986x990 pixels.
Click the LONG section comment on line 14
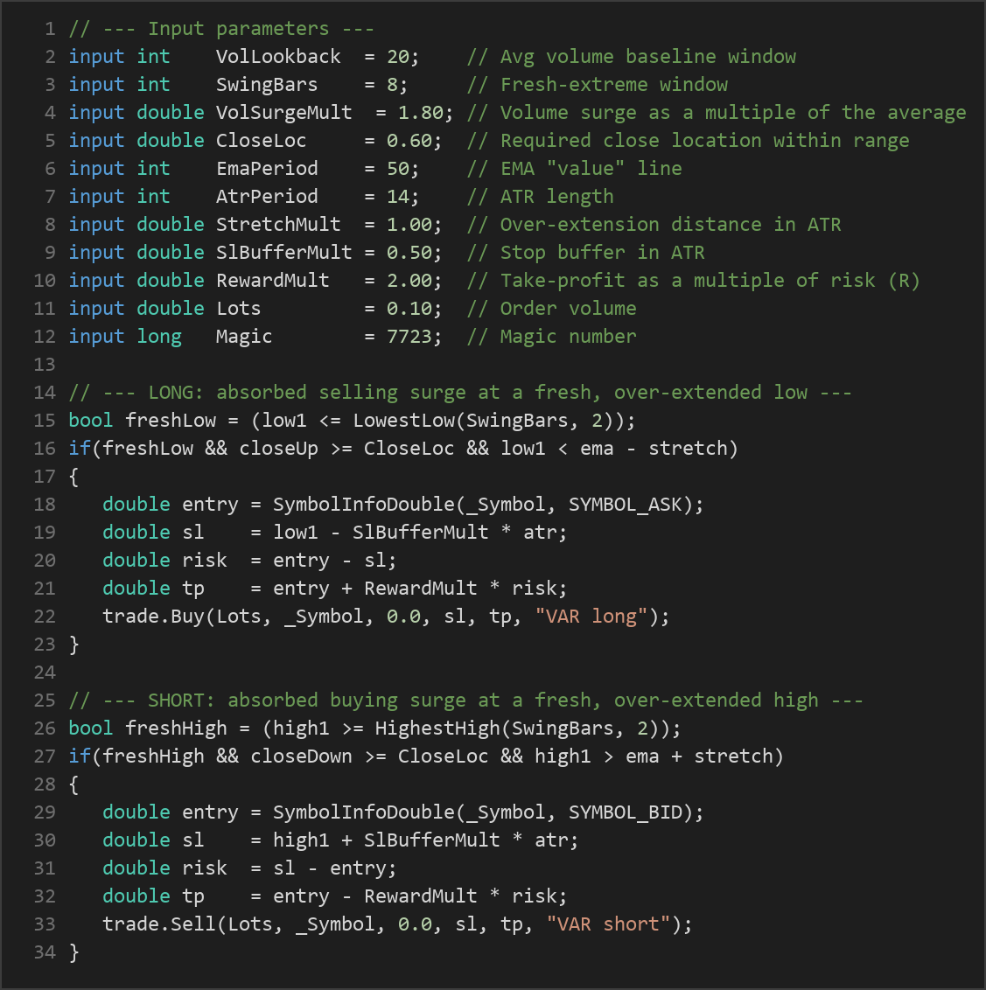(460, 393)
